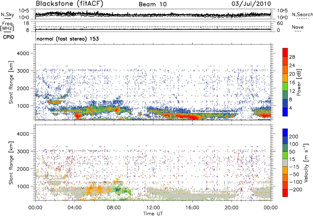This screenshot has width=313, height=216.
Task: Click 'Slant Range [km]' label of velocity panel
Action: [11, 163]
